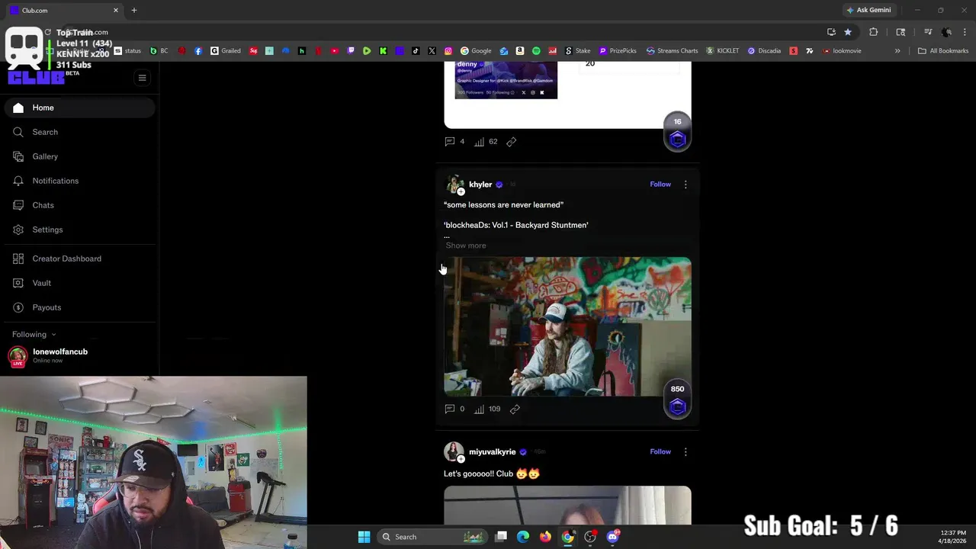The height and width of the screenshot is (549, 976).
Task: Open the Grailed bookmark
Action: click(x=226, y=51)
